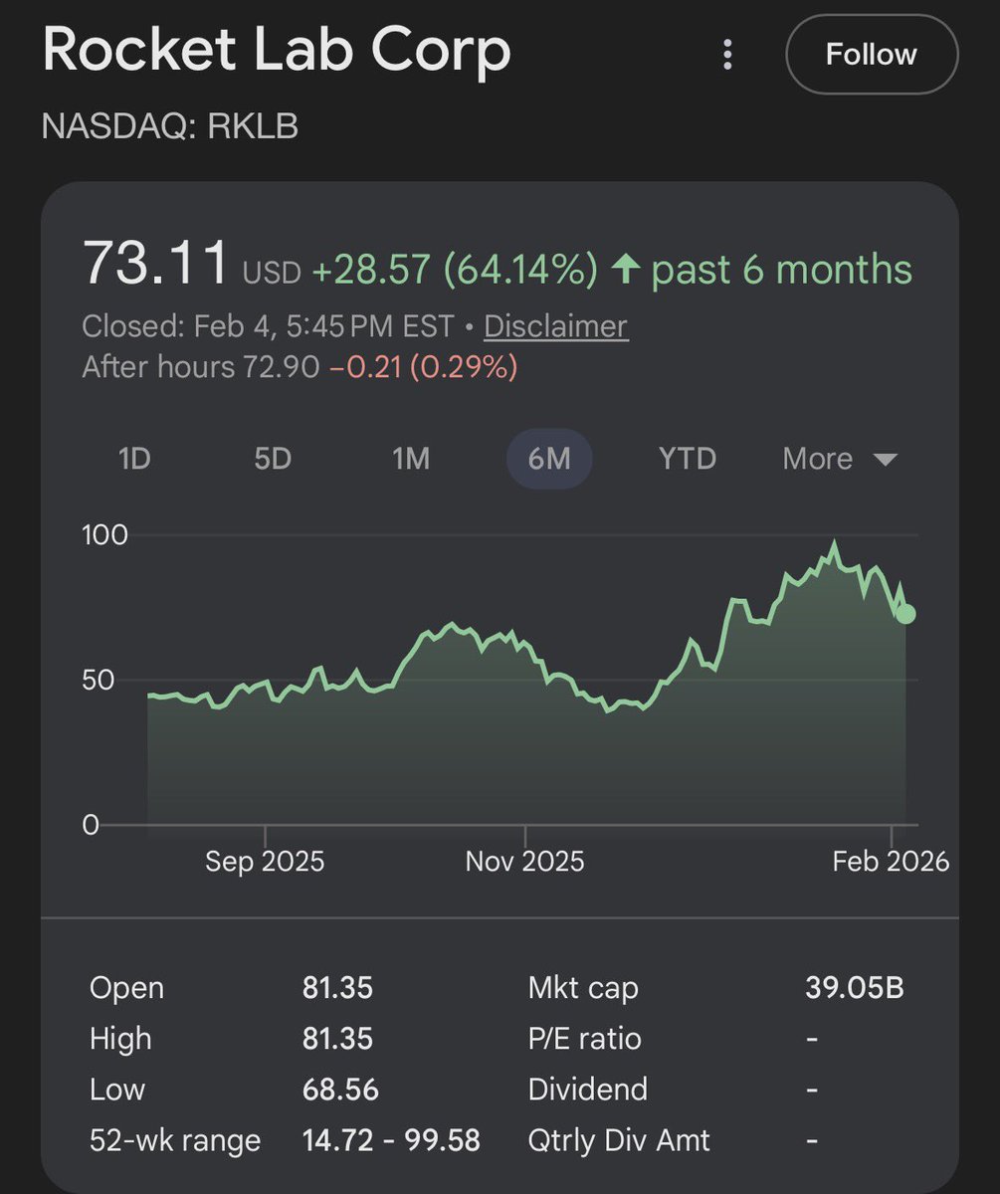This screenshot has height=1194, width=1000.
Task: Click the Low value 68.56
Action: click(x=340, y=1090)
